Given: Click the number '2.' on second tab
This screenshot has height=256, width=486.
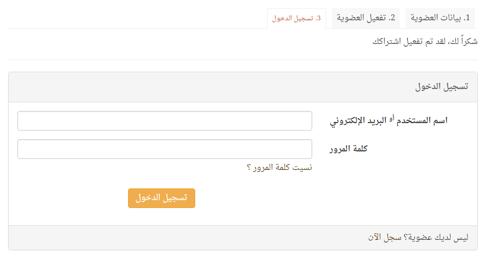Looking at the screenshot, I should coord(392,18).
